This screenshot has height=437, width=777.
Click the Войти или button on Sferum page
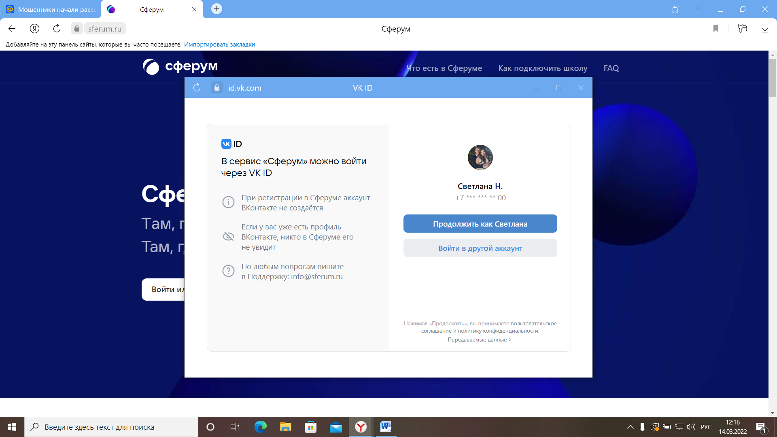(x=163, y=289)
